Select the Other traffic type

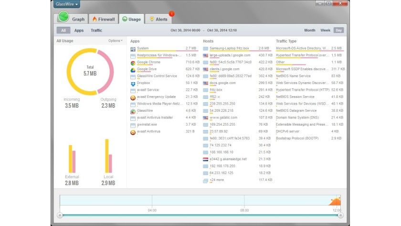[x=280, y=62]
